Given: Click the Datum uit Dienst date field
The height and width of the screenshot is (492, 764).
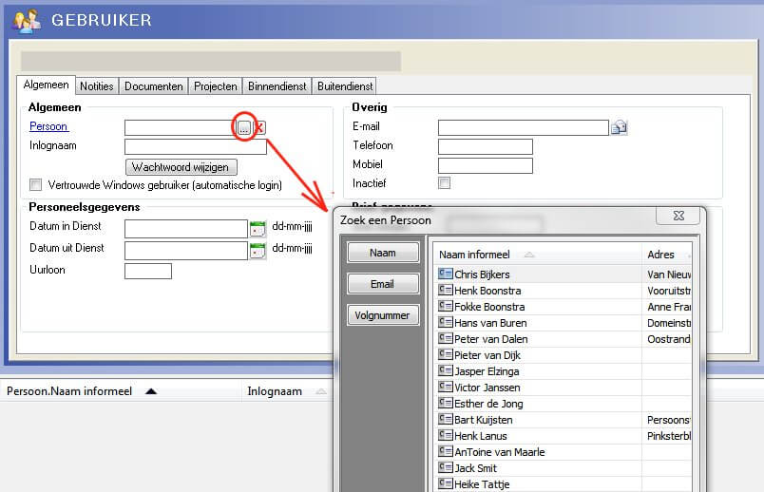Looking at the screenshot, I should [x=186, y=251].
